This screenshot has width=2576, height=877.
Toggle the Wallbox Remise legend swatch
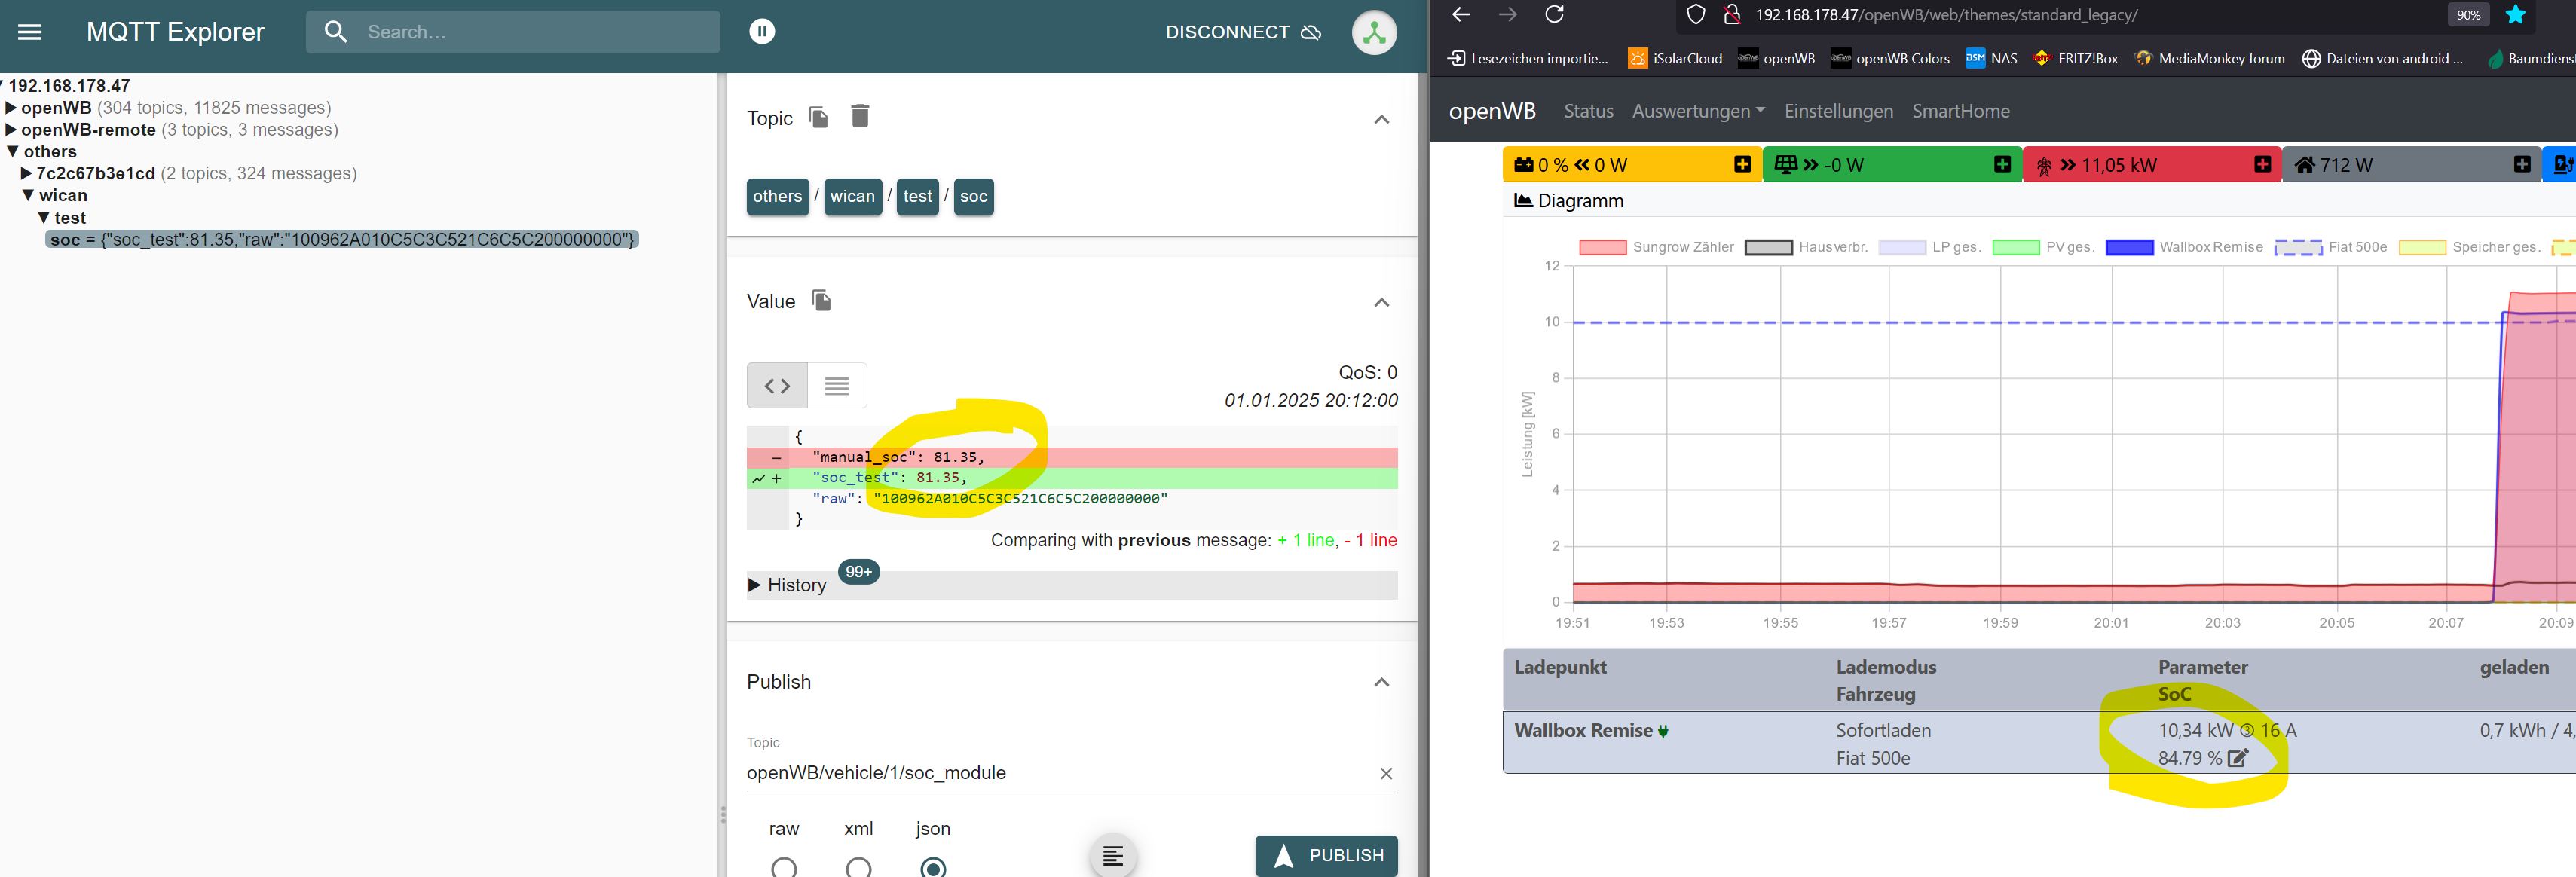coord(2129,247)
